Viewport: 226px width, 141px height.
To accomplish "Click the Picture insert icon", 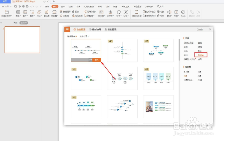I will [25, 12].
